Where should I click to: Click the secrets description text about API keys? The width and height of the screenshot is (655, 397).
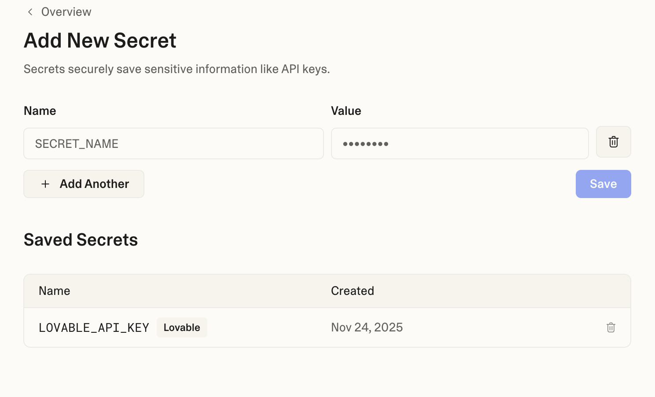[x=177, y=69]
